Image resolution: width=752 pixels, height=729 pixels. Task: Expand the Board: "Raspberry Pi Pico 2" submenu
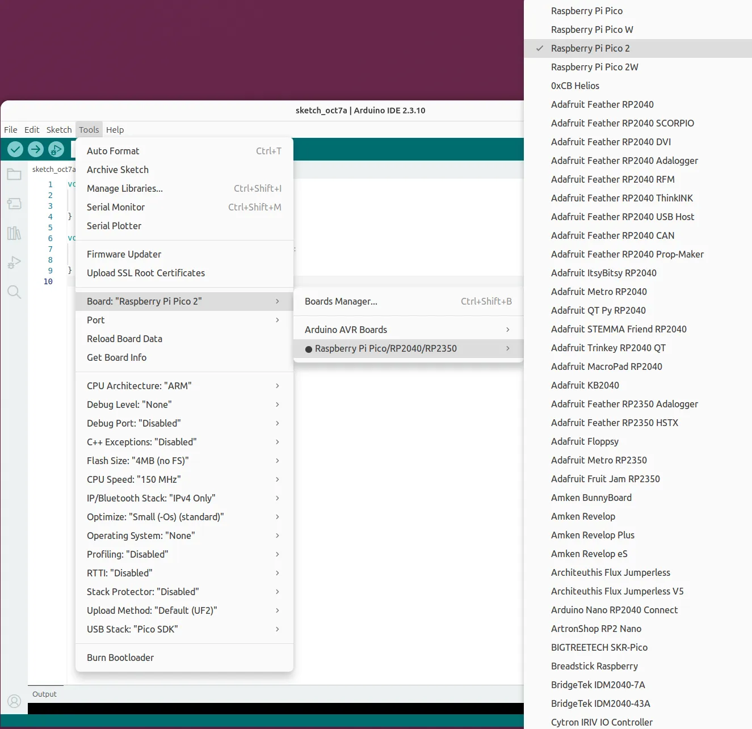pyautogui.click(x=184, y=301)
